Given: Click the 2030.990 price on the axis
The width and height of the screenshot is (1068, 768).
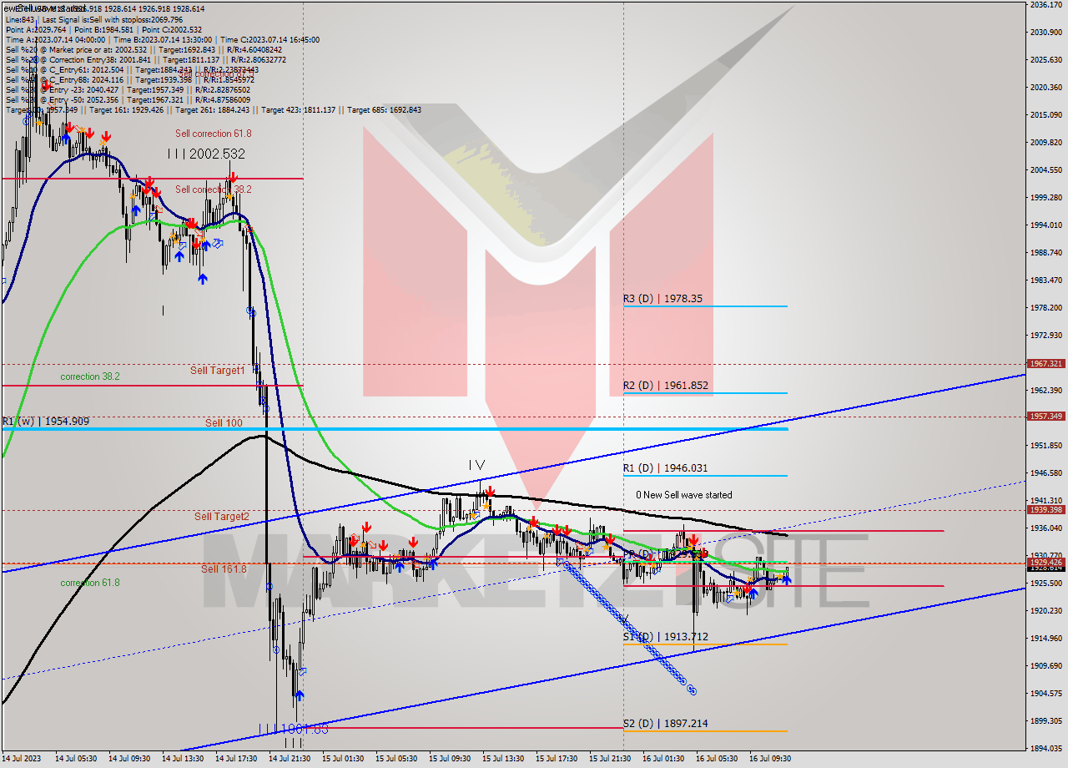Looking at the screenshot, I should (1045, 32).
